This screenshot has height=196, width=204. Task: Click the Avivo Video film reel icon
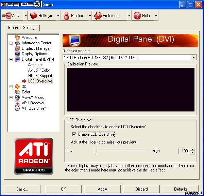[x=17, y=97]
